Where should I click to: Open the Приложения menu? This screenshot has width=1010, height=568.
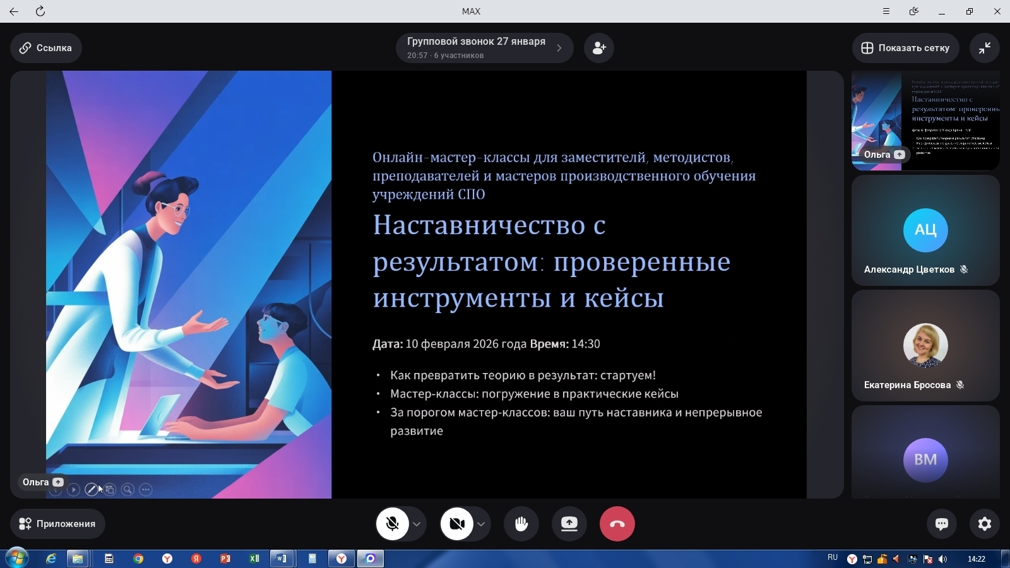(x=57, y=524)
